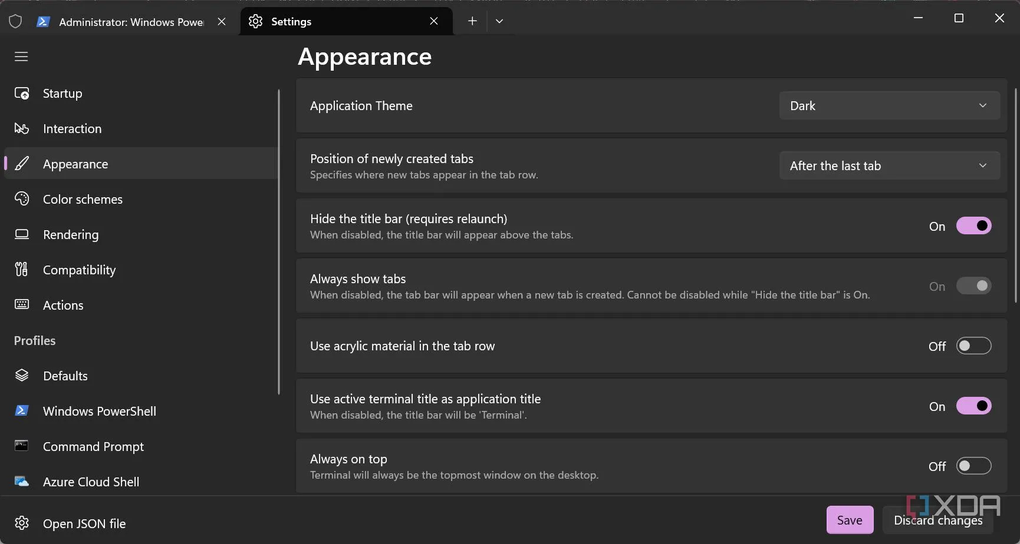Click the sidebar navigation scrollbar
This screenshot has height=544, width=1020.
pyautogui.click(x=278, y=241)
